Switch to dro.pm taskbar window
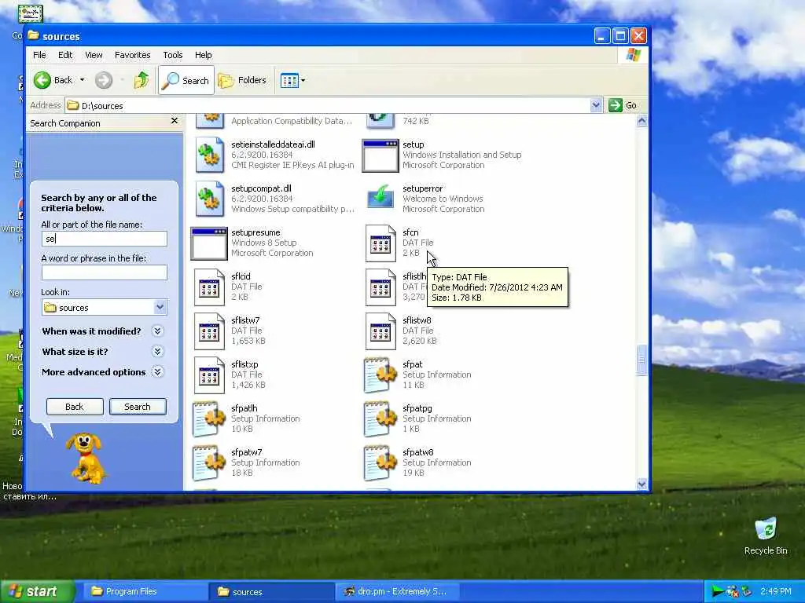805x603 pixels. (x=397, y=591)
